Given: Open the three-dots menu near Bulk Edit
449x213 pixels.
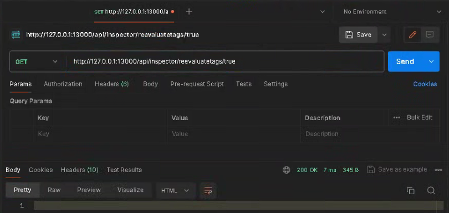Looking at the screenshot, I should click(x=396, y=117).
